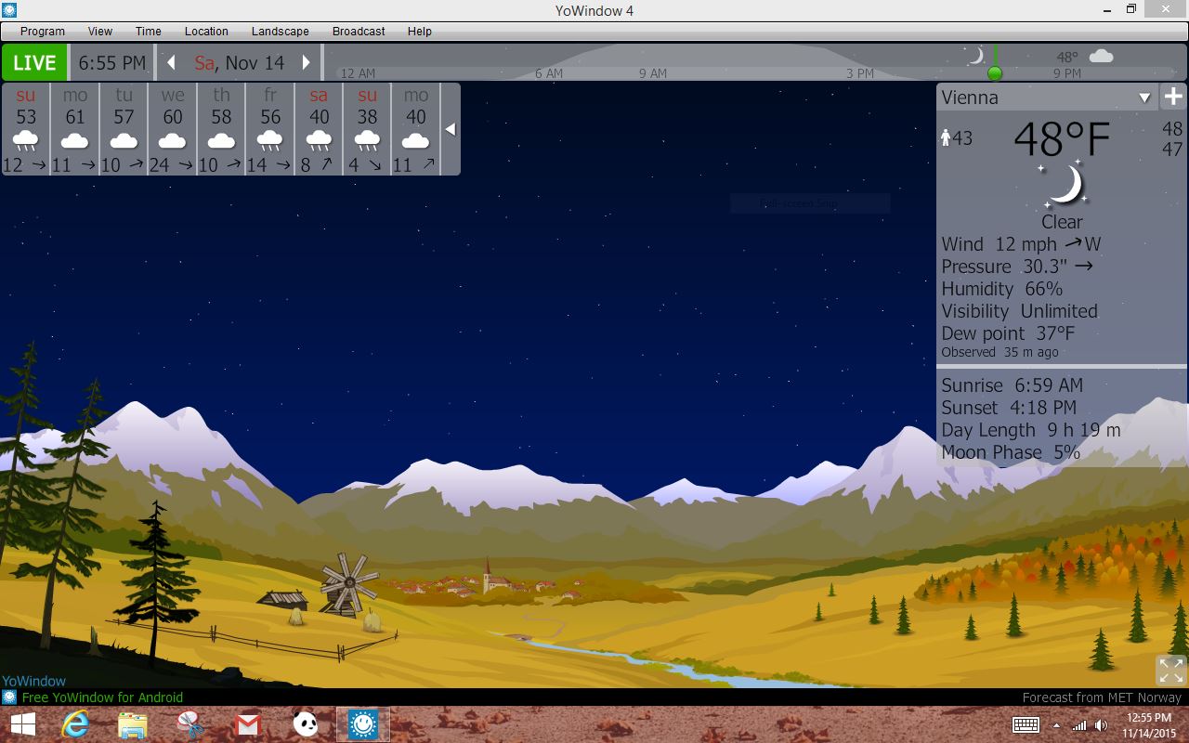Click the Free YoWindow for Android link
Screen dimensions: 1189x743
(x=102, y=697)
